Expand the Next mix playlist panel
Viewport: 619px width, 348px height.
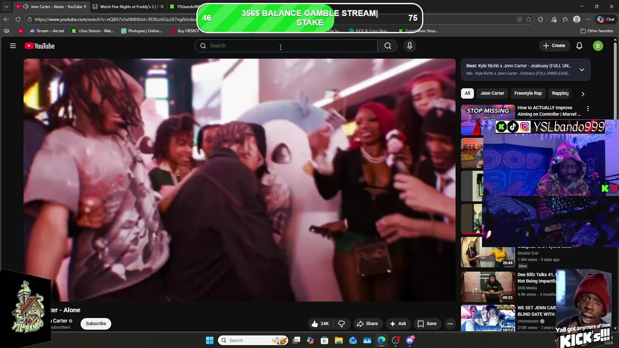click(x=582, y=70)
